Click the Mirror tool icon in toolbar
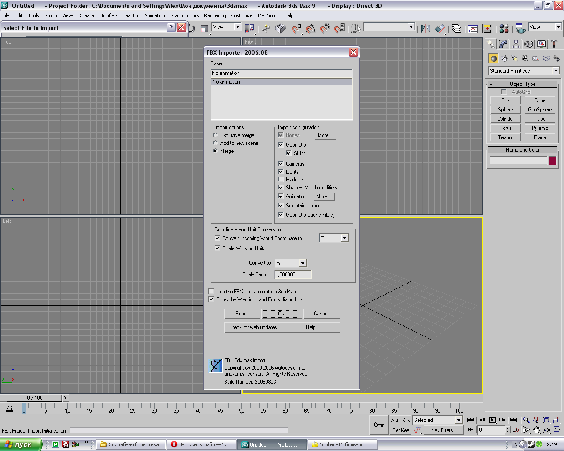 pos(425,29)
